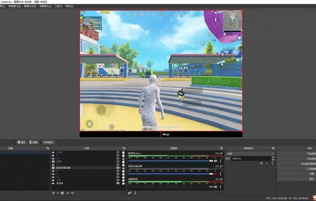
Task: Show the source named 4 via eye
Action: [x=118, y=171]
